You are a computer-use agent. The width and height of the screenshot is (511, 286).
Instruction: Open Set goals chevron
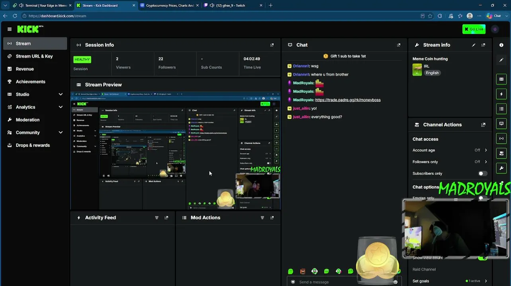(x=486, y=281)
